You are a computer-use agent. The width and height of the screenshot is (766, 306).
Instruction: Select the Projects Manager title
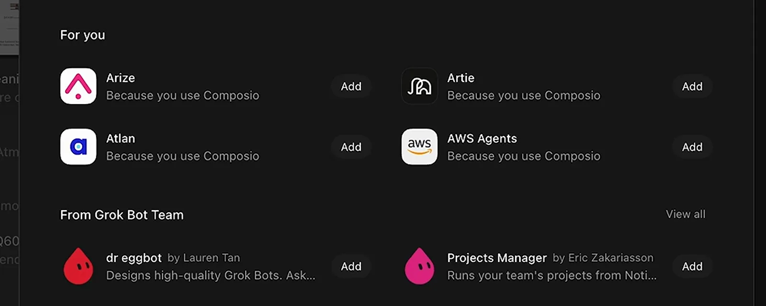click(x=497, y=258)
